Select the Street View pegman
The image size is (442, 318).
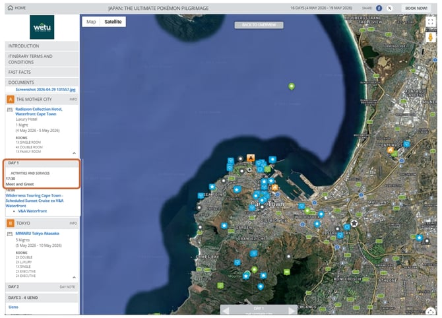pyautogui.click(x=430, y=37)
